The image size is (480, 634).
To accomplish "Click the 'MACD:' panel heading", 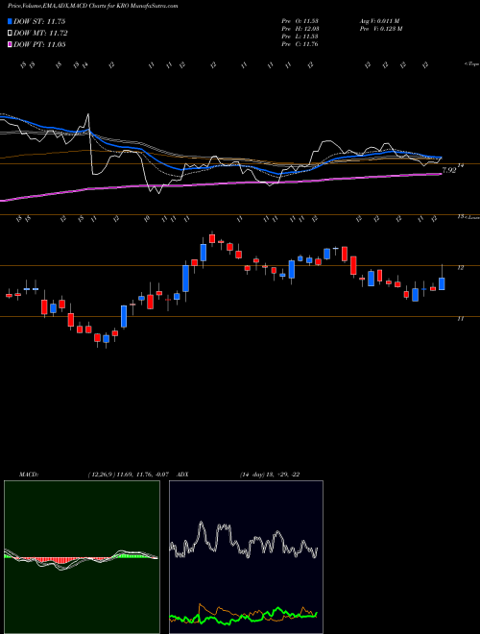I will coord(28,475).
